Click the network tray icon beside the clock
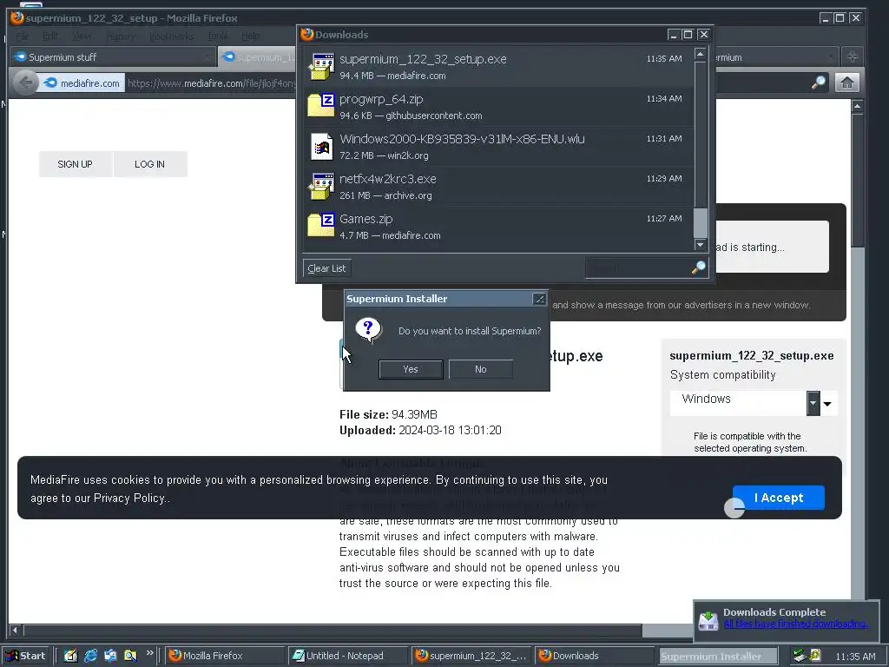Image resolution: width=889 pixels, height=667 pixels. pos(800,656)
